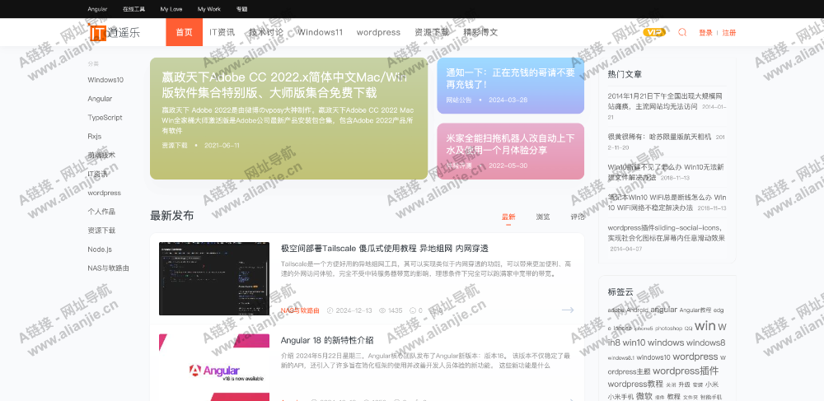The height and width of the screenshot is (401, 824).
Task: Click the wordpress插件 tag in 标签云
Action: 686,371
